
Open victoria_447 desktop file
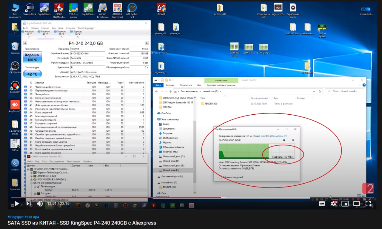pos(220,10)
